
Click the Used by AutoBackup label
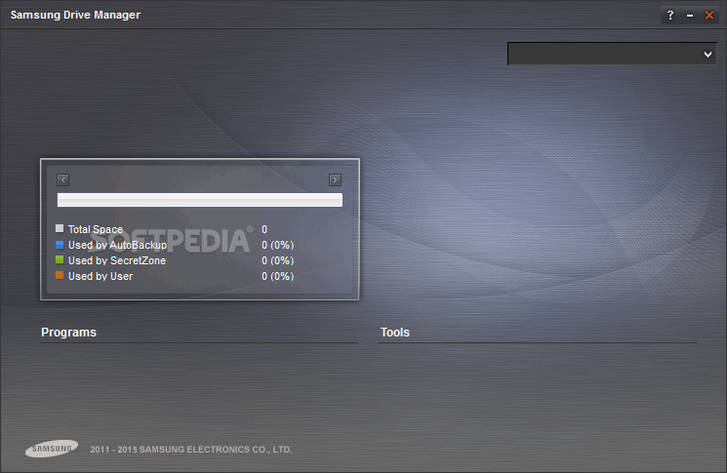[118, 245]
